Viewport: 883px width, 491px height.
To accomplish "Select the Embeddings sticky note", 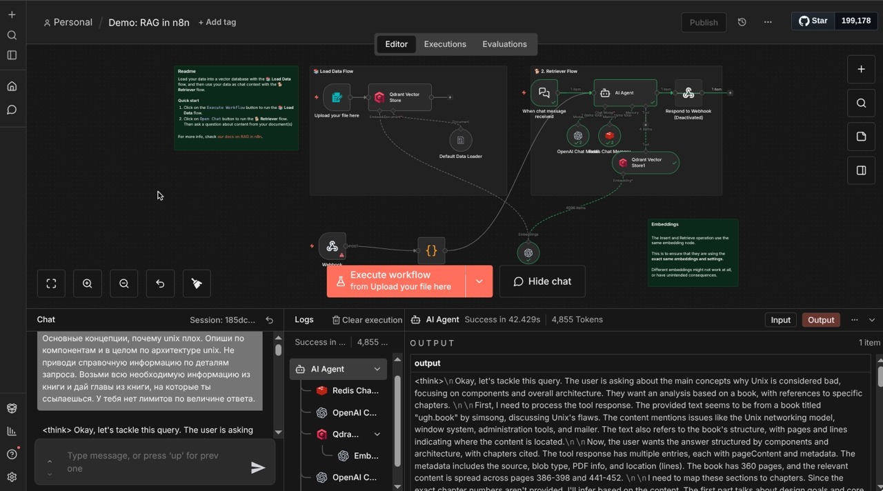I will (x=693, y=252).
